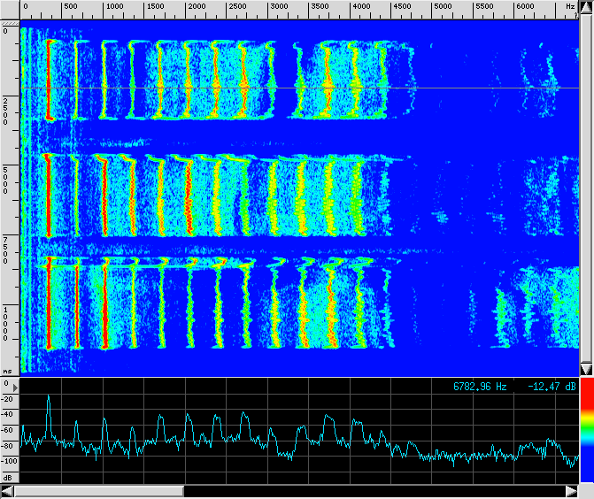The width and height of the screenshot is (594, 499).
Task: Click the Hz unit label on the frequency ruler
Action: 569,7
